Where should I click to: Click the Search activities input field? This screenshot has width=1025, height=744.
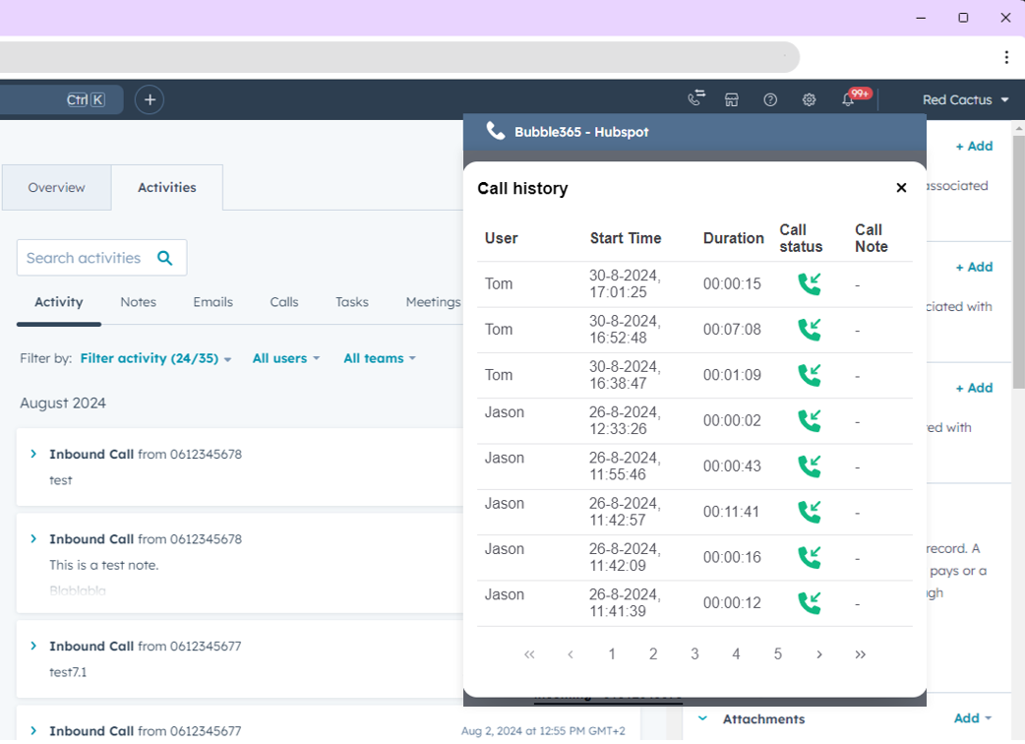coord(87,258)
